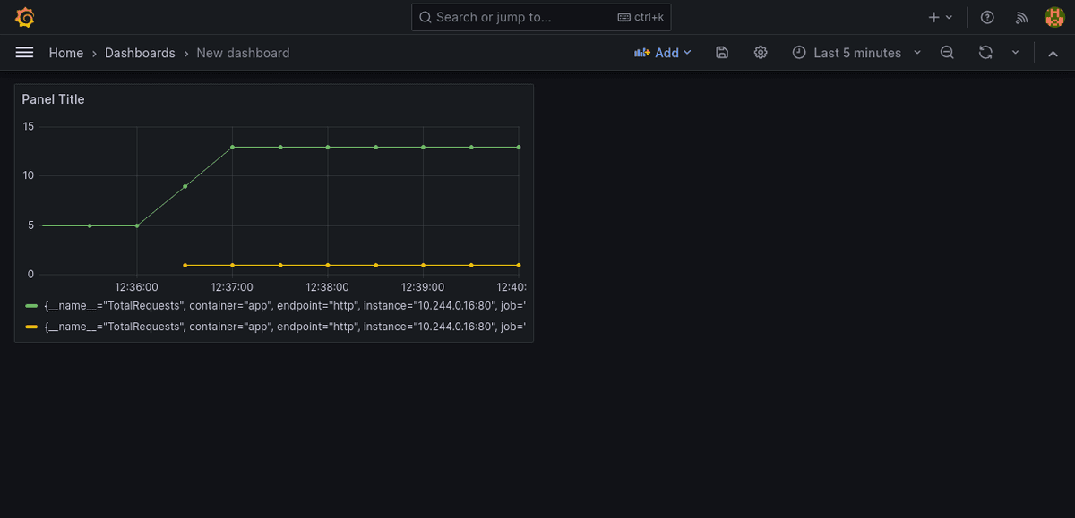This screenshot has width=1075, height=518.
Task: Expand the refresh interval dropdown arrow
Action: tap(1015, 53)
